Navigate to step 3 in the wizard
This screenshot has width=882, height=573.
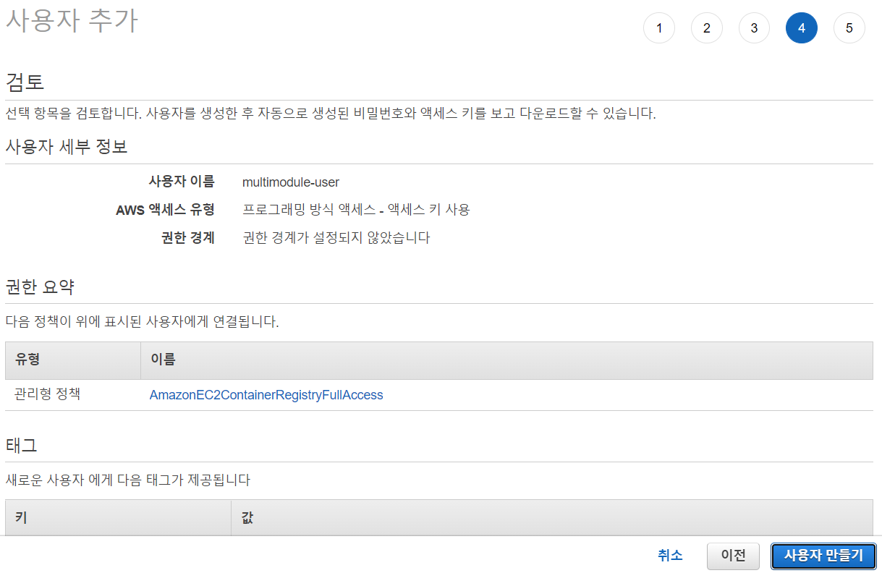click(x=754, y=27)
